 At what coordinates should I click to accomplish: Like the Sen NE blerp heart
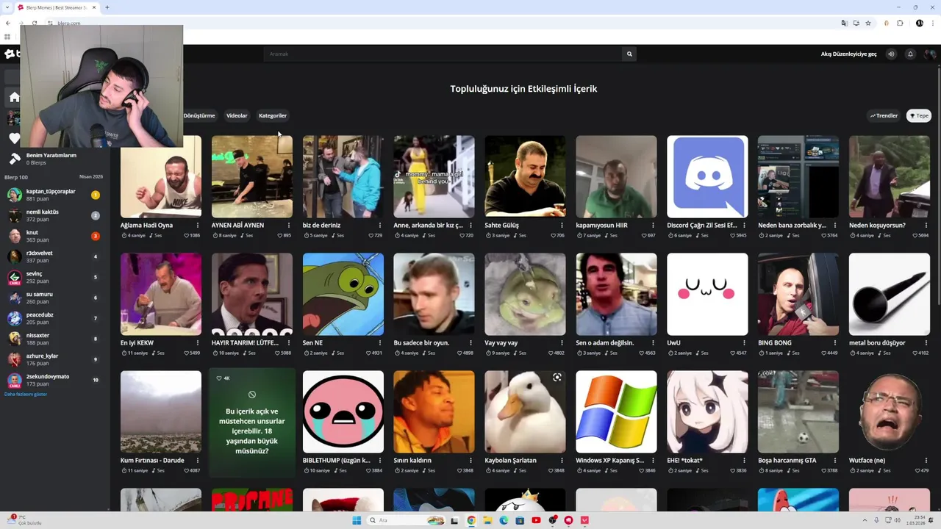(x=369, y=353)
